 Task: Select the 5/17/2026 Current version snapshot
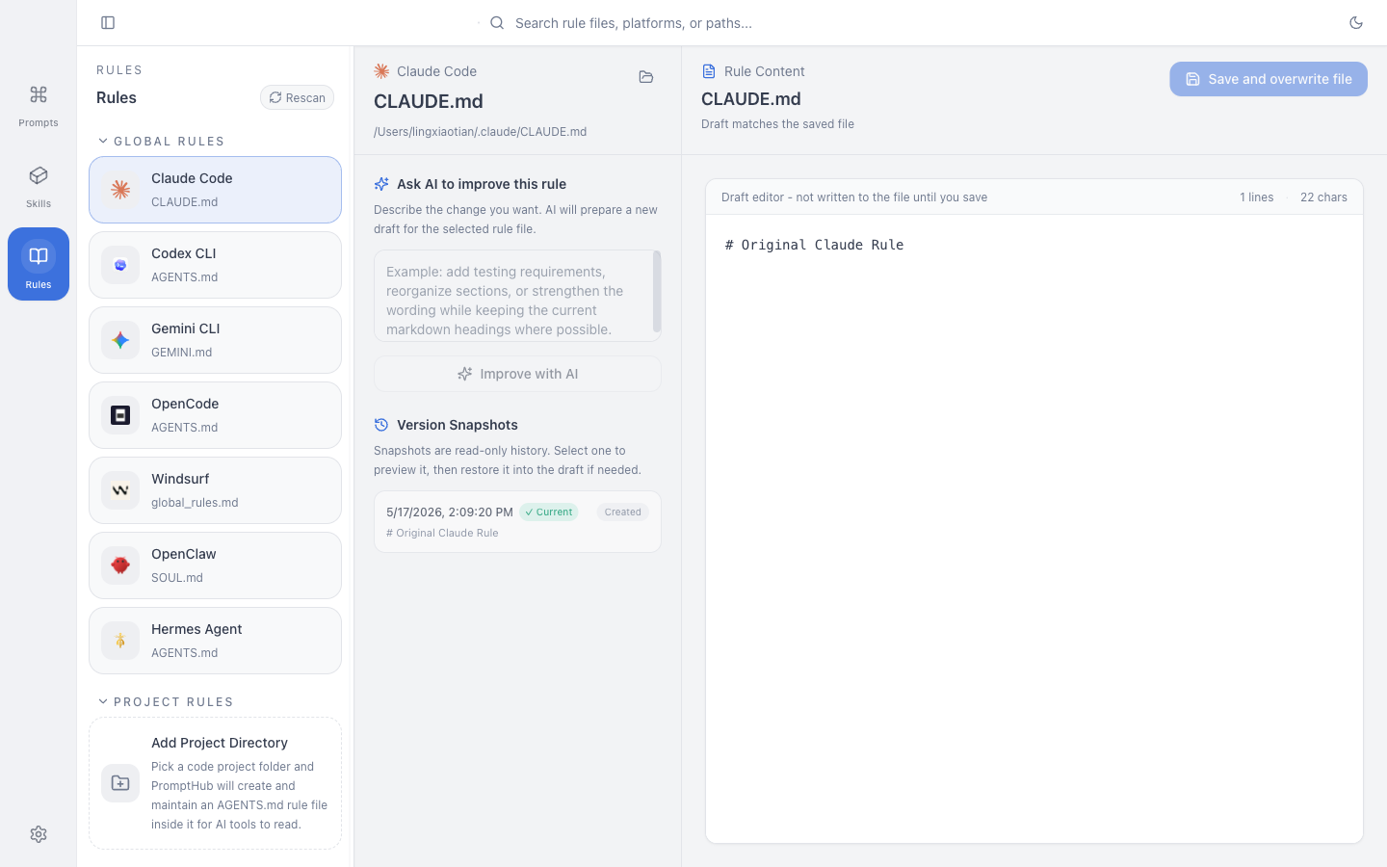[x=517, y=521]
